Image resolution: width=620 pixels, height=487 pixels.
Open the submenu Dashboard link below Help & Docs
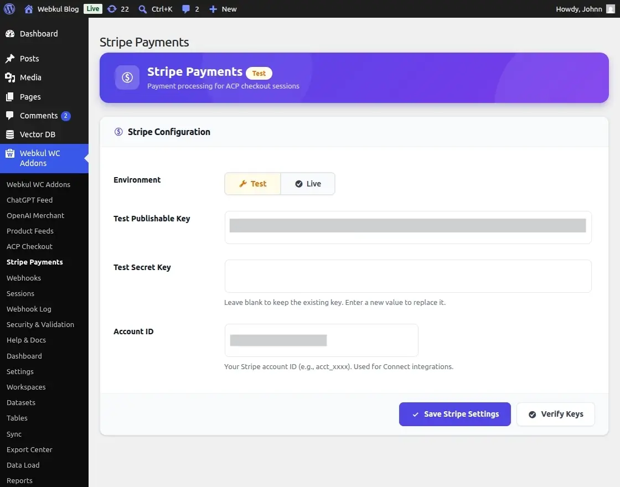(24, 356)
